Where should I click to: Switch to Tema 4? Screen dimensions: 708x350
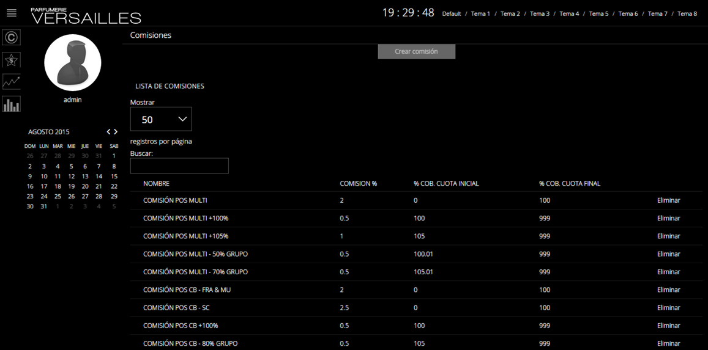pyautogui.click(x=569, y=13)
